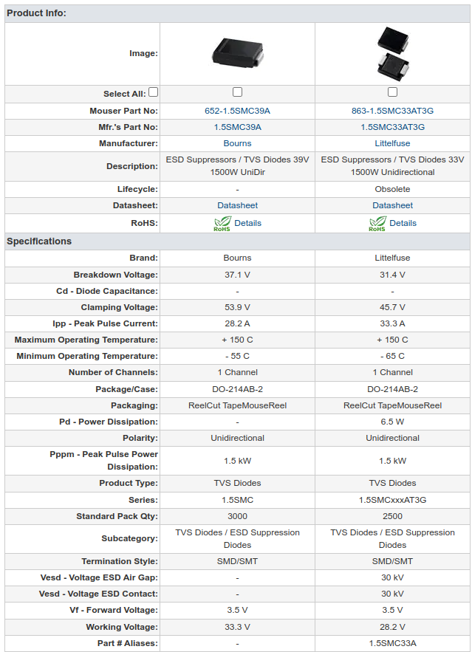Click the Specifications section header
This screenshot has width=472, height=652.
click(x=39, y=241)
